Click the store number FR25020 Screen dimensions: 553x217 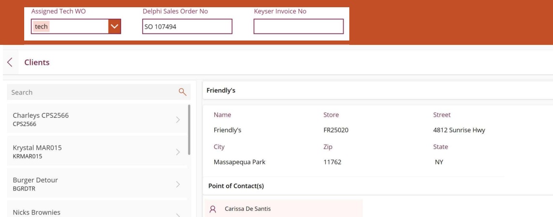pyautogui.click(x=336, y=130)
